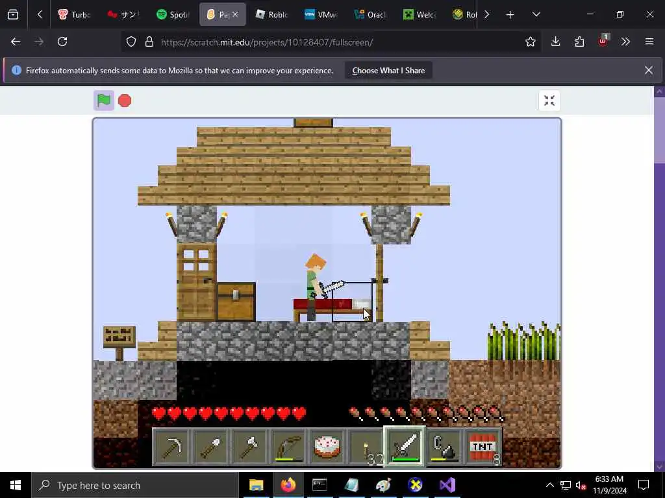
Task: Select the cake in the hotbar
Action: point(327,447)
